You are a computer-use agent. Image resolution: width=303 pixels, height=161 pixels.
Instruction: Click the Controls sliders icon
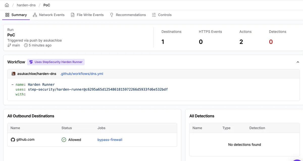(x=154, y=15)
